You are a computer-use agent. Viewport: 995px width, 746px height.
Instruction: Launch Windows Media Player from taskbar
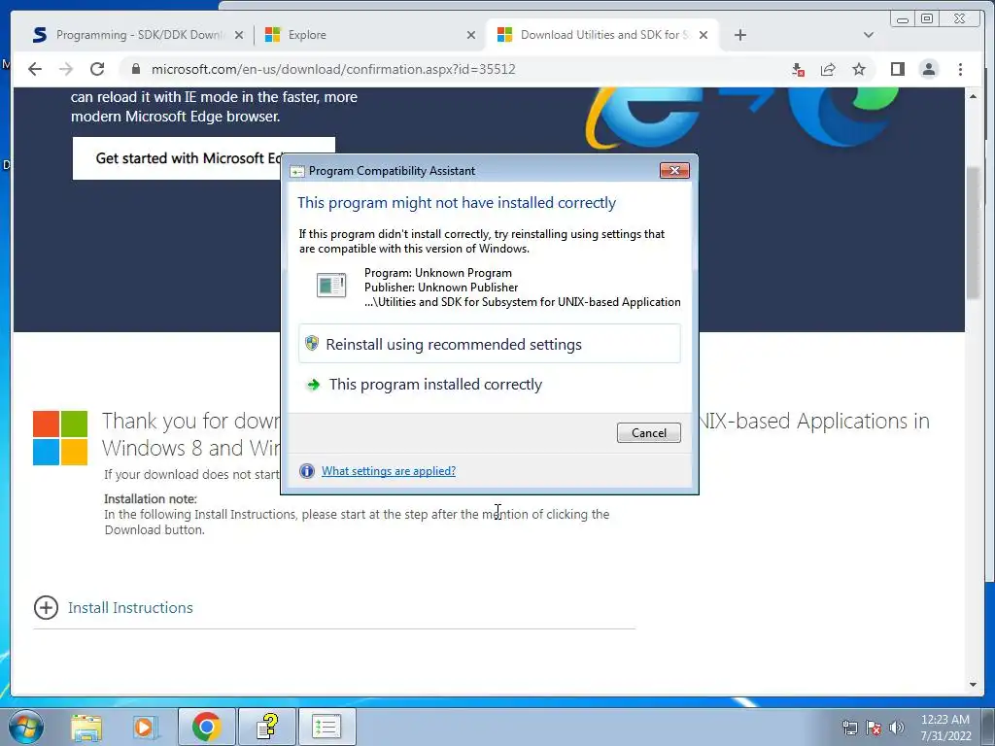(x=145, y=727)
